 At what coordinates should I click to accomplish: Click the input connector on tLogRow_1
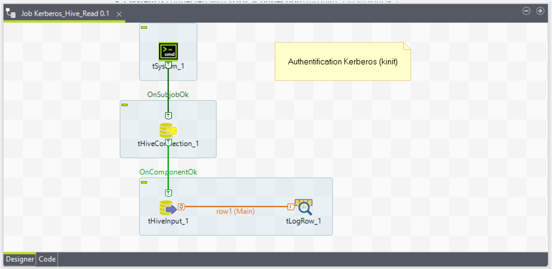291,207
